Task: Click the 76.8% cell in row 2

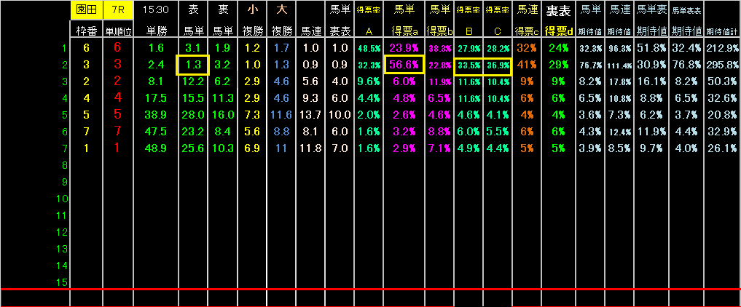Action: click(x=686, y=65)
